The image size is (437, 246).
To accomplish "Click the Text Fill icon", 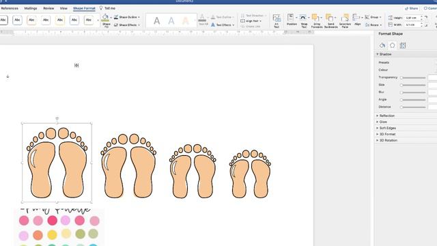I will (203, 18).
